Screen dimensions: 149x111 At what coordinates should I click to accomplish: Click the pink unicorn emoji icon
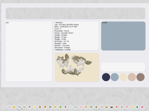[x=101, y=107]
